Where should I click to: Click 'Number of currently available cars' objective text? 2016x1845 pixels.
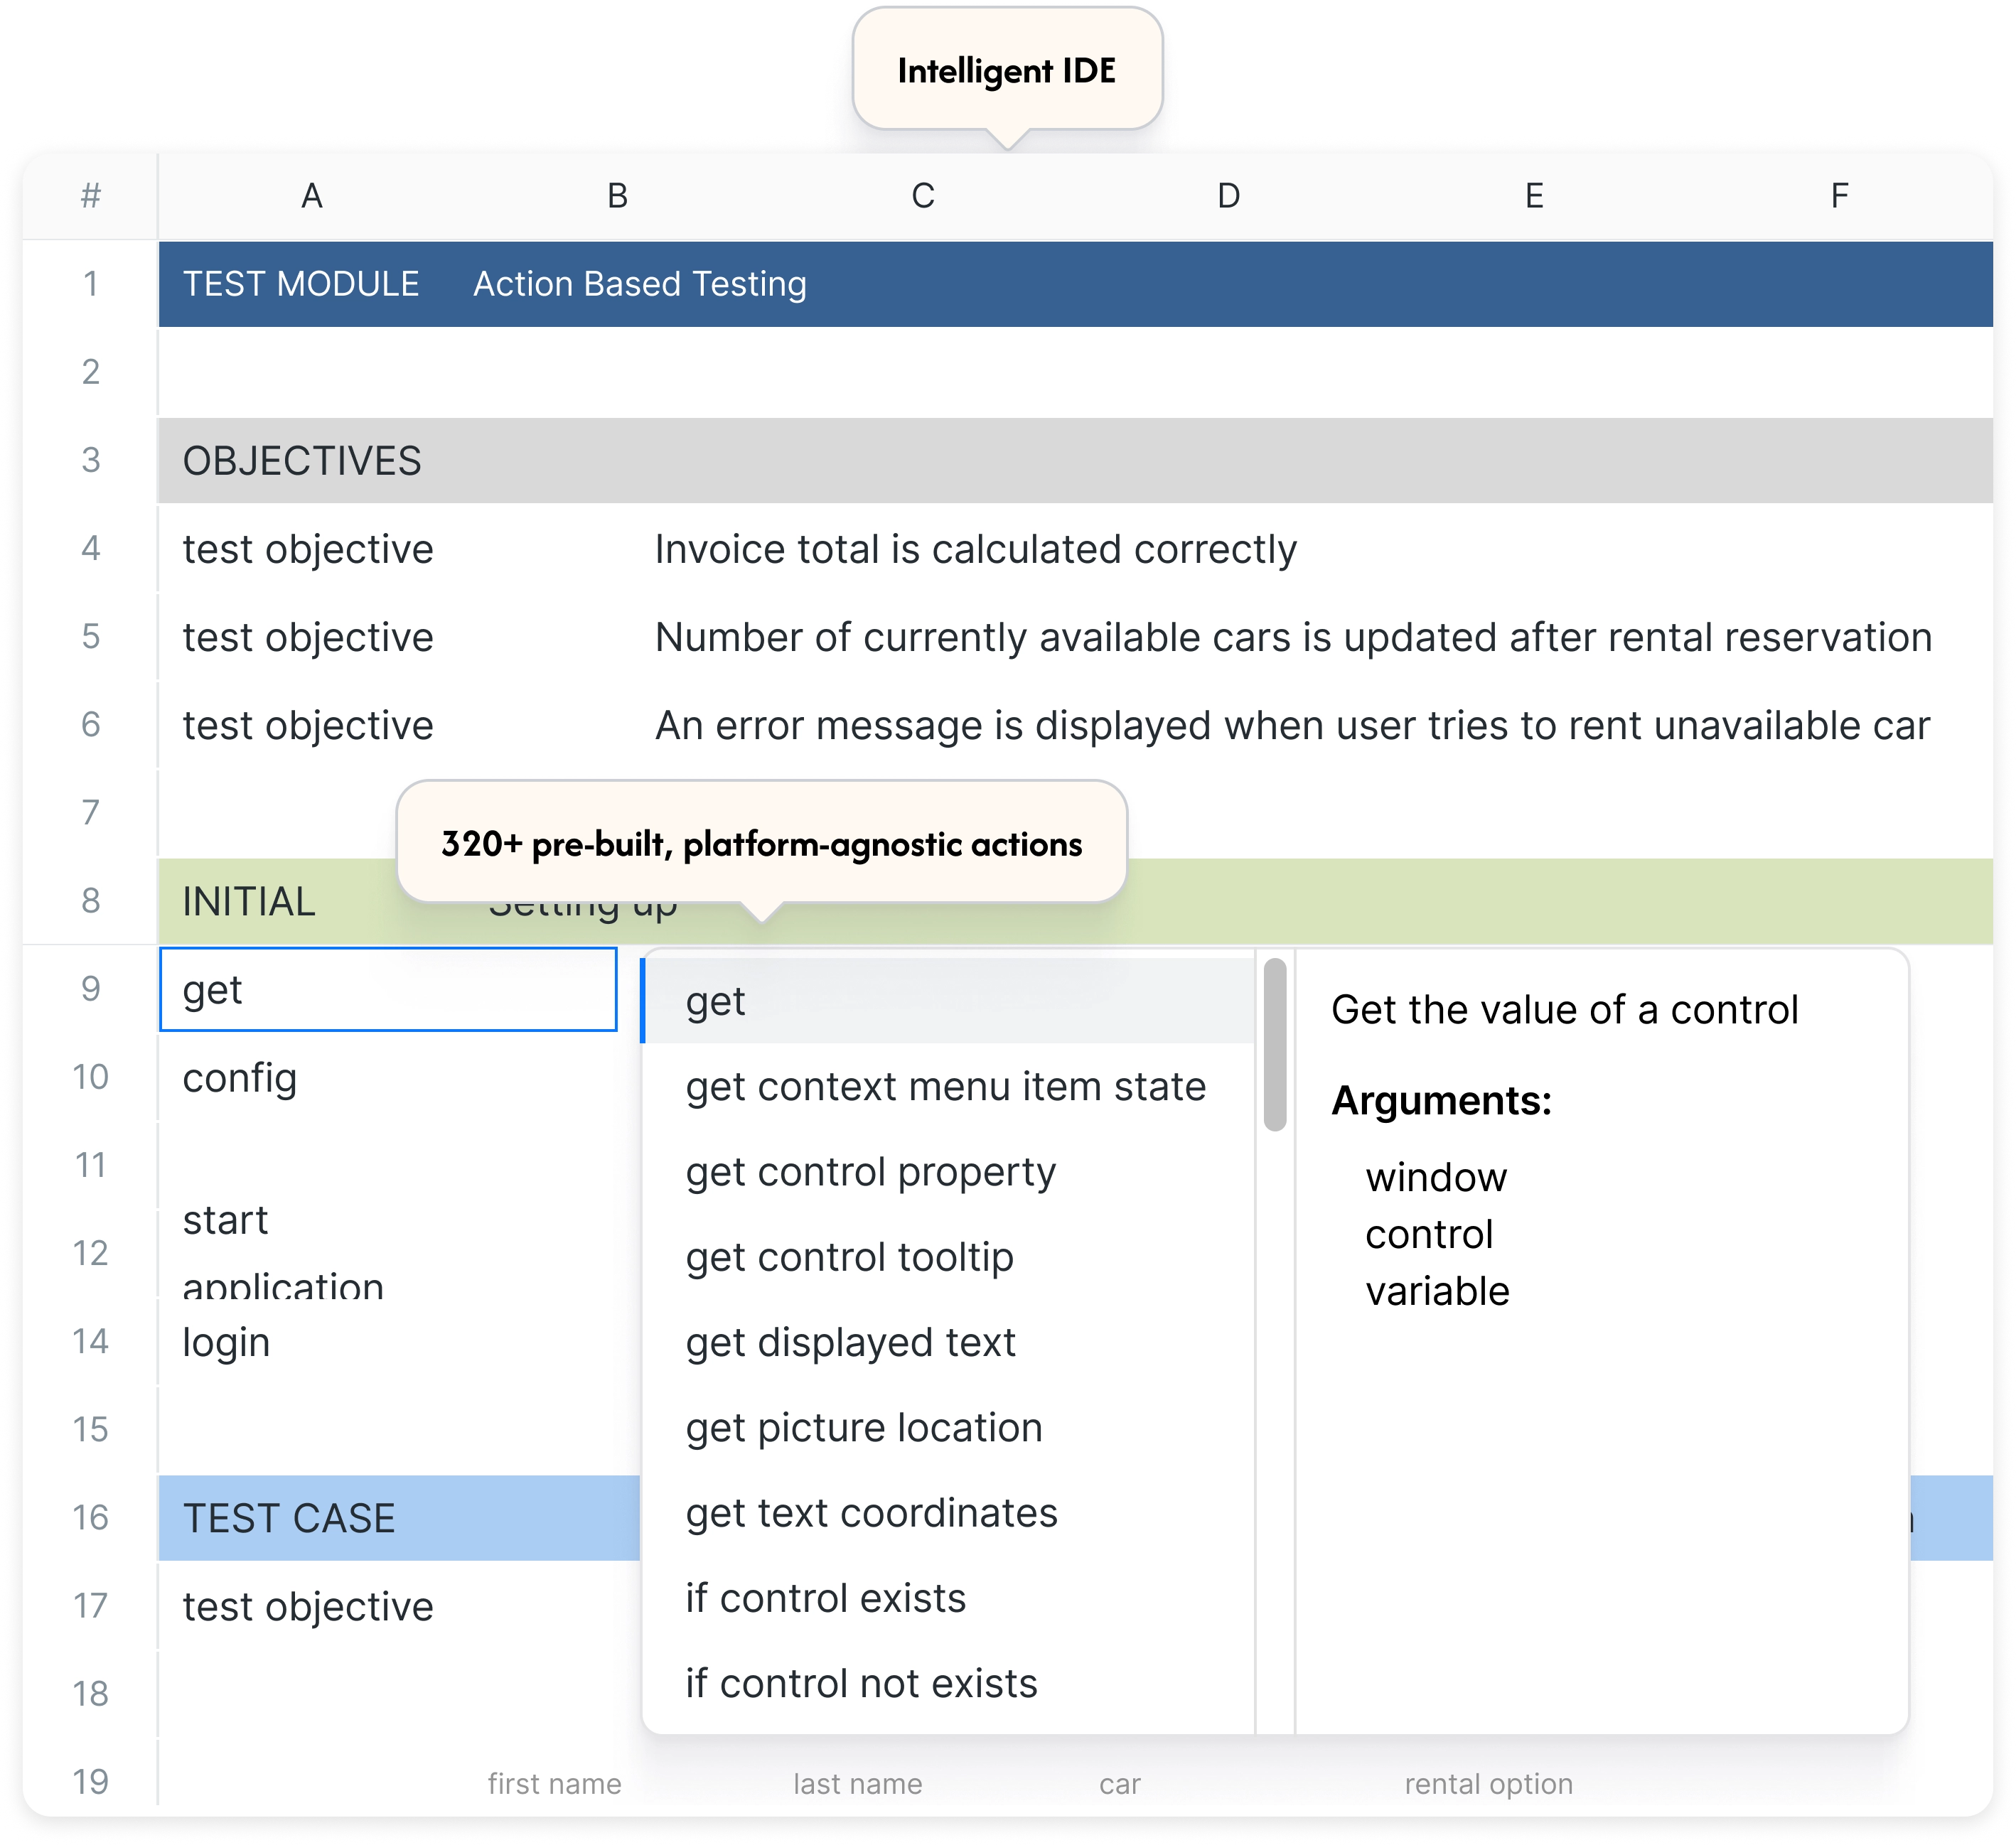click(x=1293, y=637)
